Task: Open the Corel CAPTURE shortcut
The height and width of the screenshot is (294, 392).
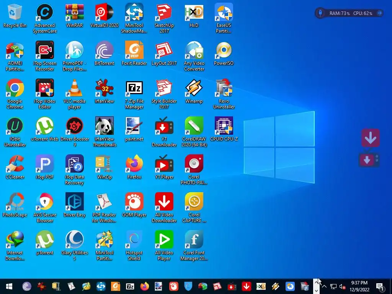Action: (x=194, y=208)
